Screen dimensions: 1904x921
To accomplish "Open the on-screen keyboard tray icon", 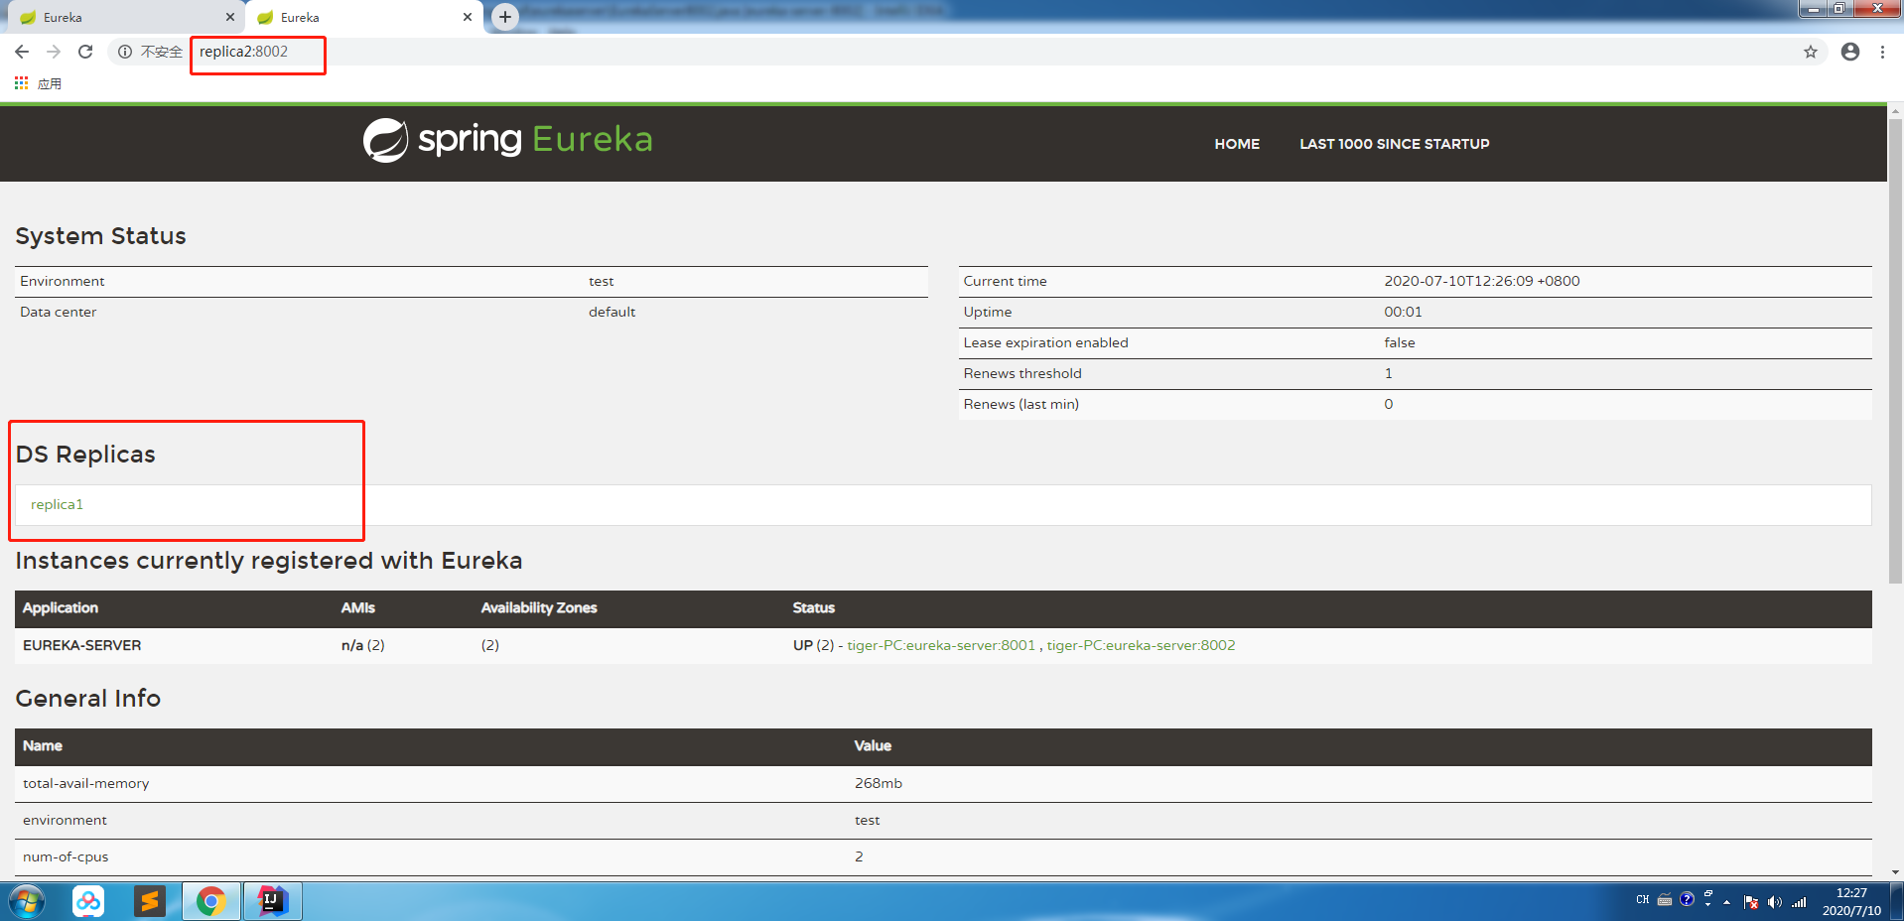I will click(x=1665, y=900).
